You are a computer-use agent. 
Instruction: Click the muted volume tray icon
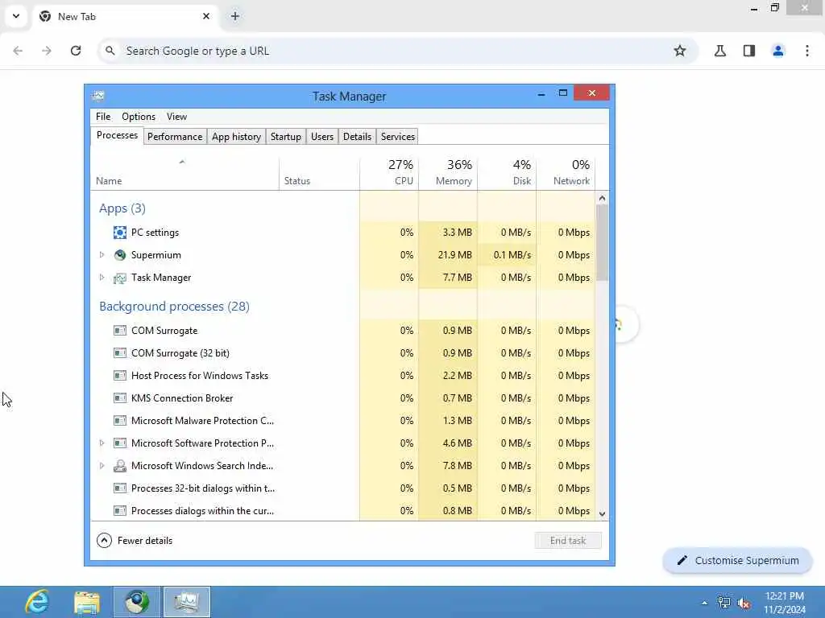point(744,604)
